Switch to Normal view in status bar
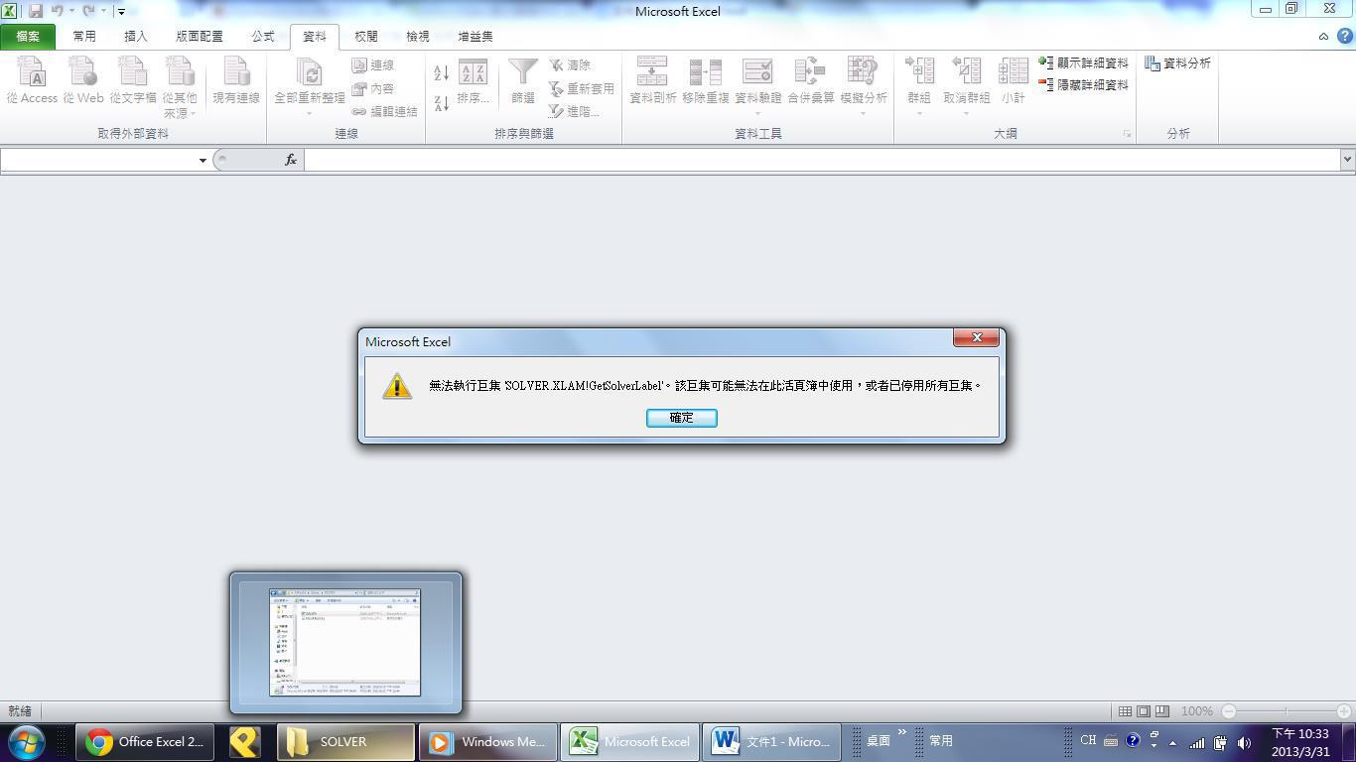The height and width of the screenshot is (762, 1356). tap(1125, 711)
